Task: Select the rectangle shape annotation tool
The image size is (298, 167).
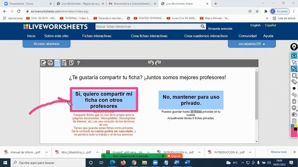Action: point(294,75)
